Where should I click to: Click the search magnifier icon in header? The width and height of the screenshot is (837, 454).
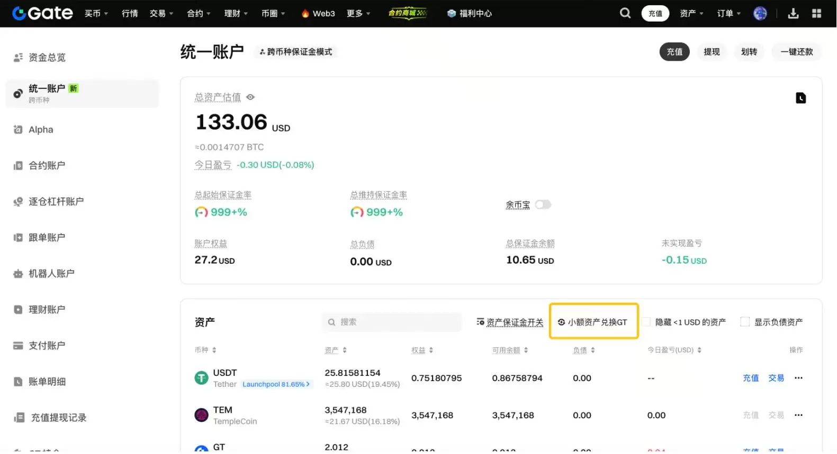coord(625,13)
